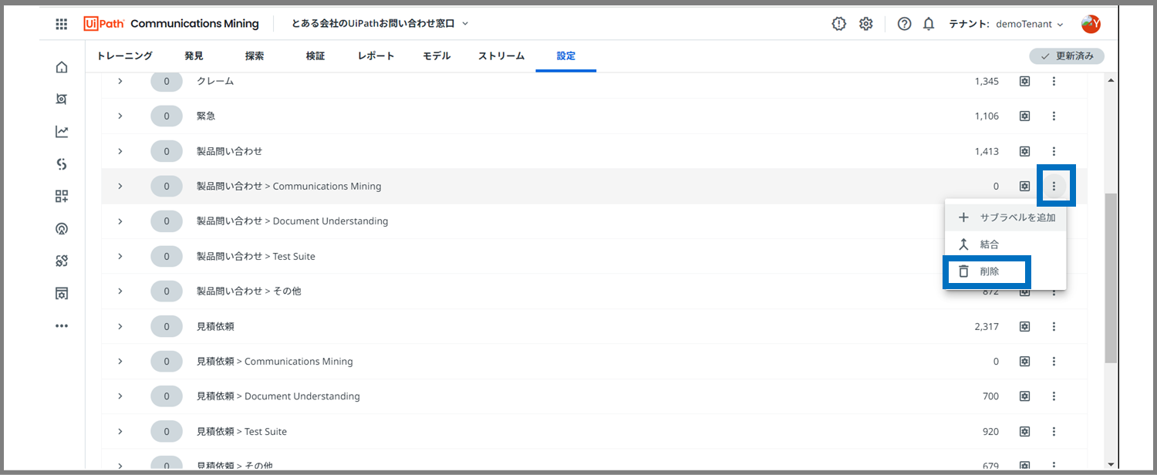Click the count 2,317 for 見積依頼
1157x475 pixels.
coord(987,326)
